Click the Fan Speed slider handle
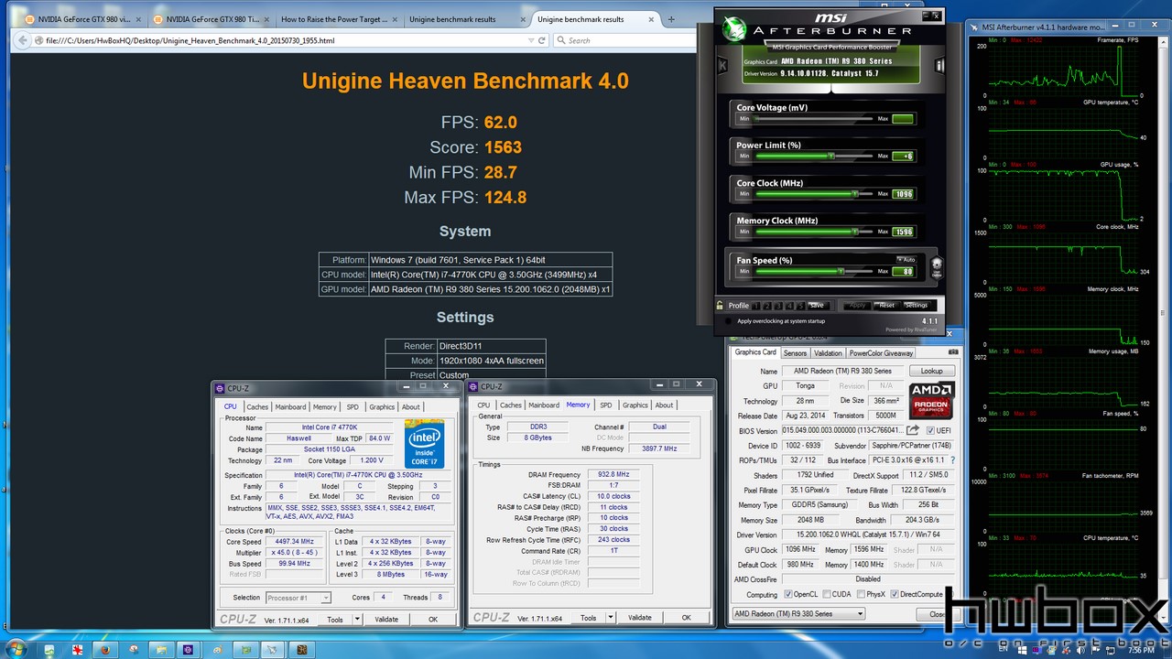The image size is (1172, 659). coord(841,271)
